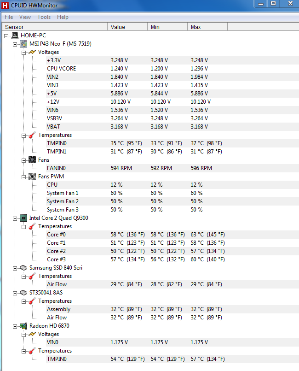Click the ST350041 8AS hard drive icon
This screenshot has width=299, height=371.
point(23,293)
